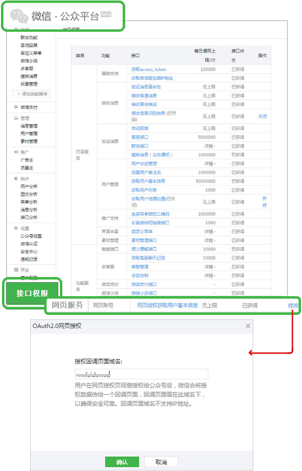This screenshot has width=302, height=471.
Task: Click the 开发 section icon
Action: [16, 270]
